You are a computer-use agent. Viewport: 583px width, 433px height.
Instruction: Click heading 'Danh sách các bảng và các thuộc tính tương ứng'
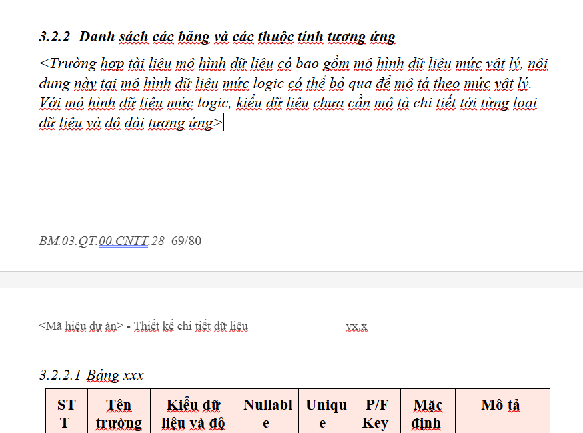(237, 37)
